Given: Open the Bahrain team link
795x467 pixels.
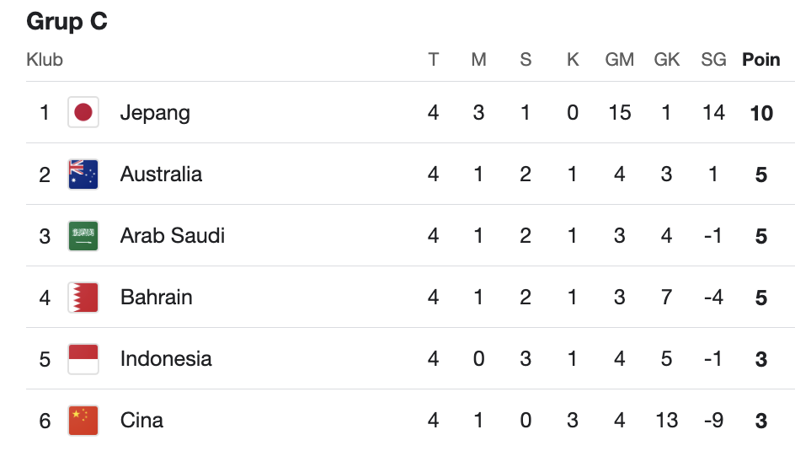Looking at the screenshot, I should [x=156, y=297].
